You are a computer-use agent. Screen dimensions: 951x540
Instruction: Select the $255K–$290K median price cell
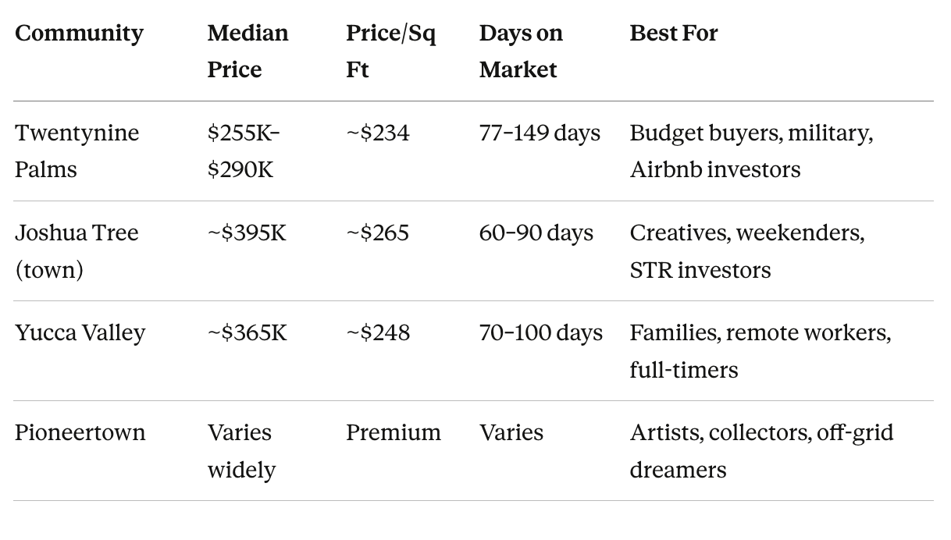pyautogui.click(x=243, y=151)
